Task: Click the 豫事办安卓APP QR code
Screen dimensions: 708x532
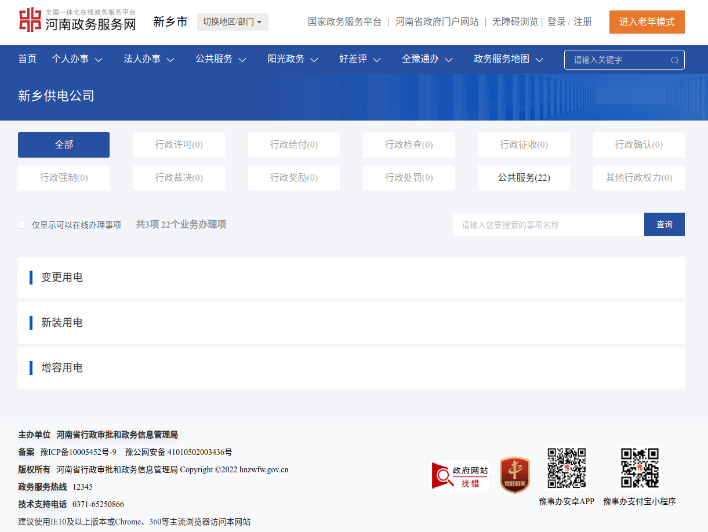Action: [x=567, y=468]
